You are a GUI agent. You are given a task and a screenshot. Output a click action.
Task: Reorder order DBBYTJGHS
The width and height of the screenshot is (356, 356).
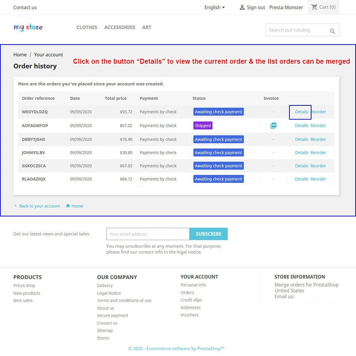coord(318,140)
